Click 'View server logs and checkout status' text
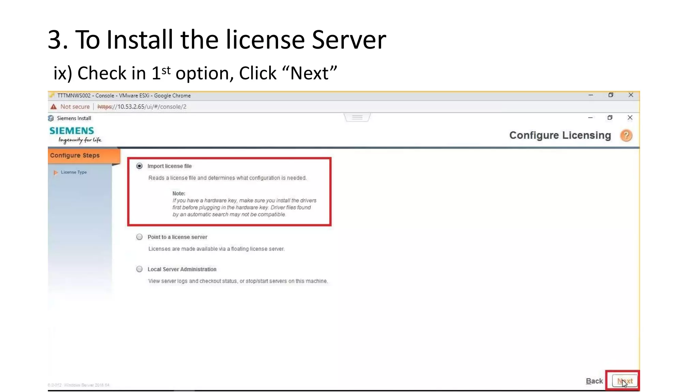 tap(238, 281)
